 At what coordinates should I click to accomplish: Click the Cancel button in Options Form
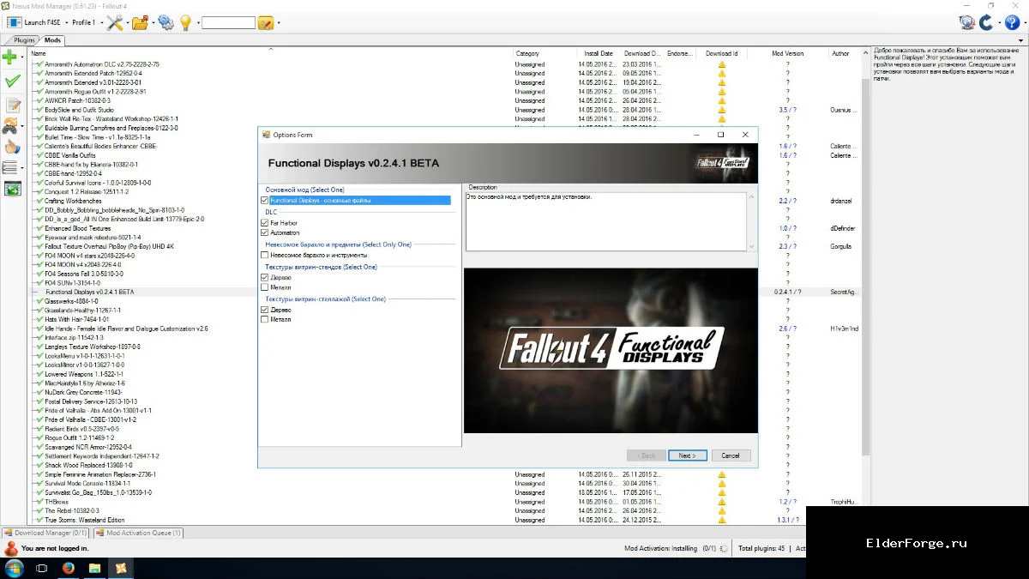point(731,455)
